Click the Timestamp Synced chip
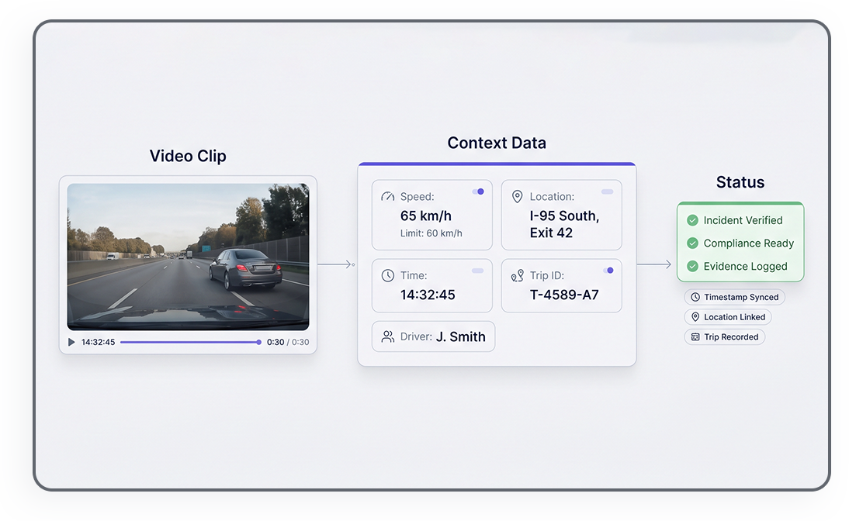This screenshot has width=849, height=521. click(734, 297)
